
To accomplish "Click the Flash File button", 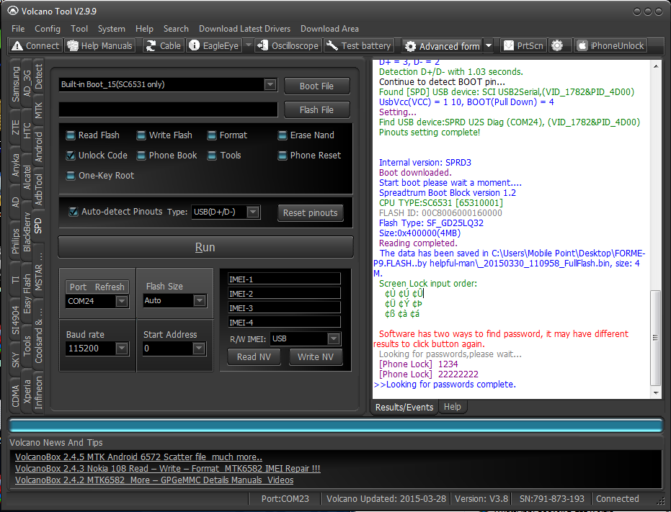I will [x=316, y=110].
